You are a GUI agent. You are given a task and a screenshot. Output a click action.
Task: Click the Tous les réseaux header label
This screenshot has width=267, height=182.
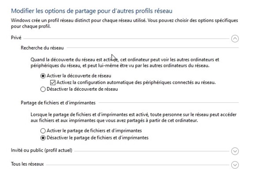pyautogui.click(x=27, y=164)
